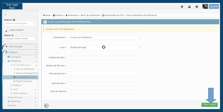Click the Data de Início field
Screen dimensions: 223x112
(x=105, y=83)
